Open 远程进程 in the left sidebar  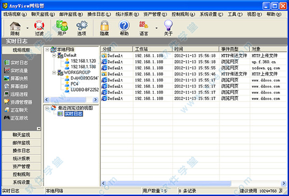click(x=16, y=94)
